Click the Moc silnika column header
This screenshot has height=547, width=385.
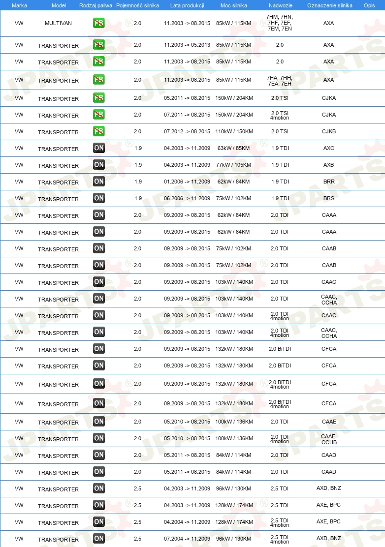click(233, 5)
